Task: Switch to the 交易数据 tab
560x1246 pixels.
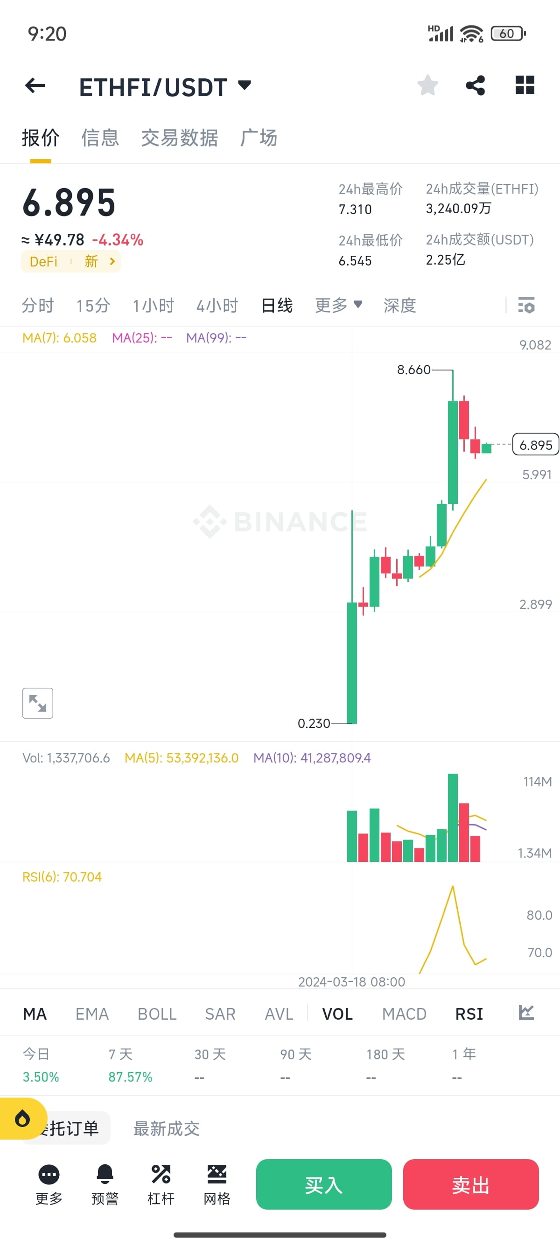Action: coord(179,138)
